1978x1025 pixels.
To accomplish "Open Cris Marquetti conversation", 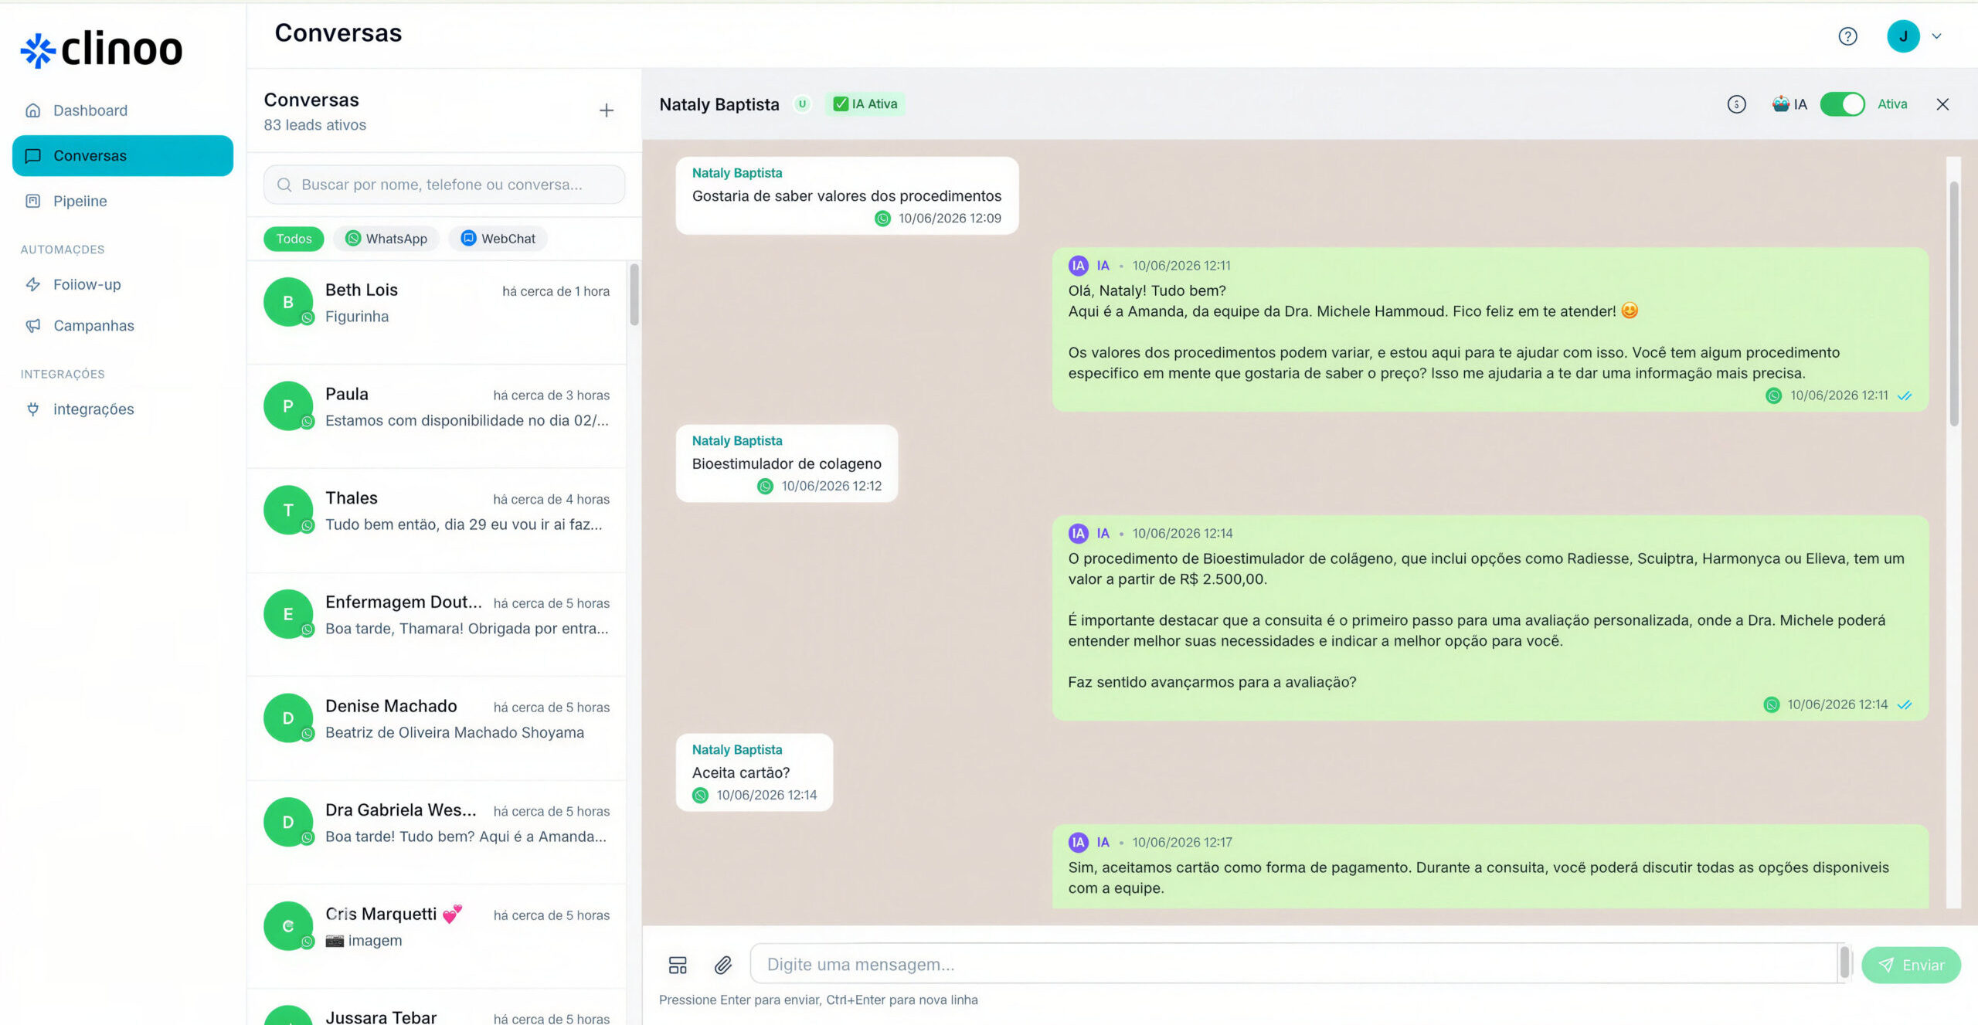I will coord(437,937).
